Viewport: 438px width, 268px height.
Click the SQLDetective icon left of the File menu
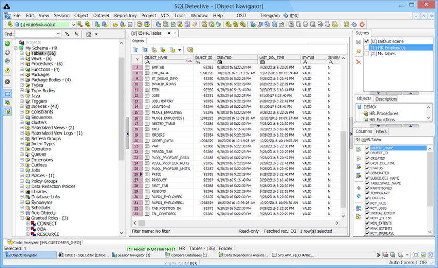coord(8,16)
